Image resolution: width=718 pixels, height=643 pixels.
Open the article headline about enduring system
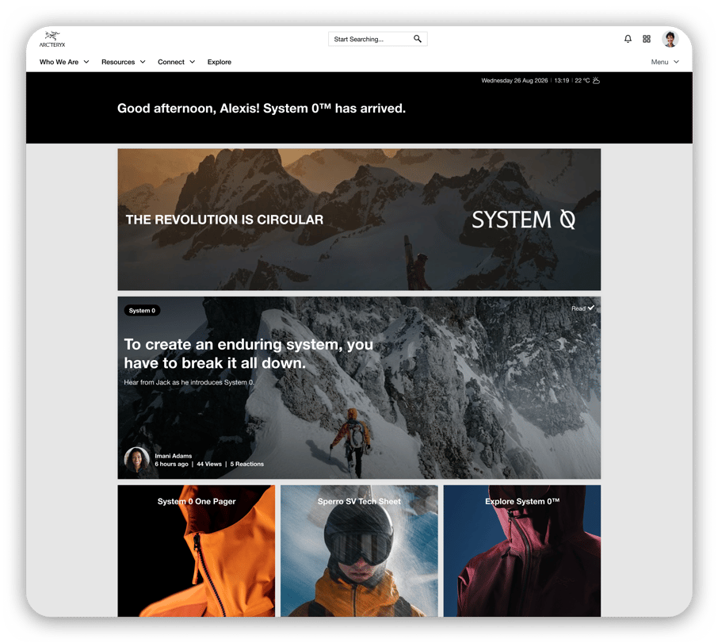249,354
